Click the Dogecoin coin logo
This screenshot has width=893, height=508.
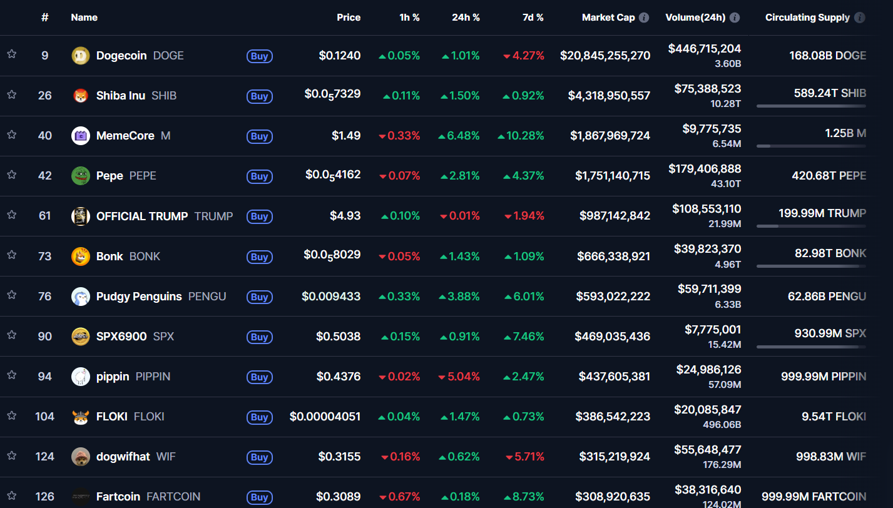click(x=81, y=56)
